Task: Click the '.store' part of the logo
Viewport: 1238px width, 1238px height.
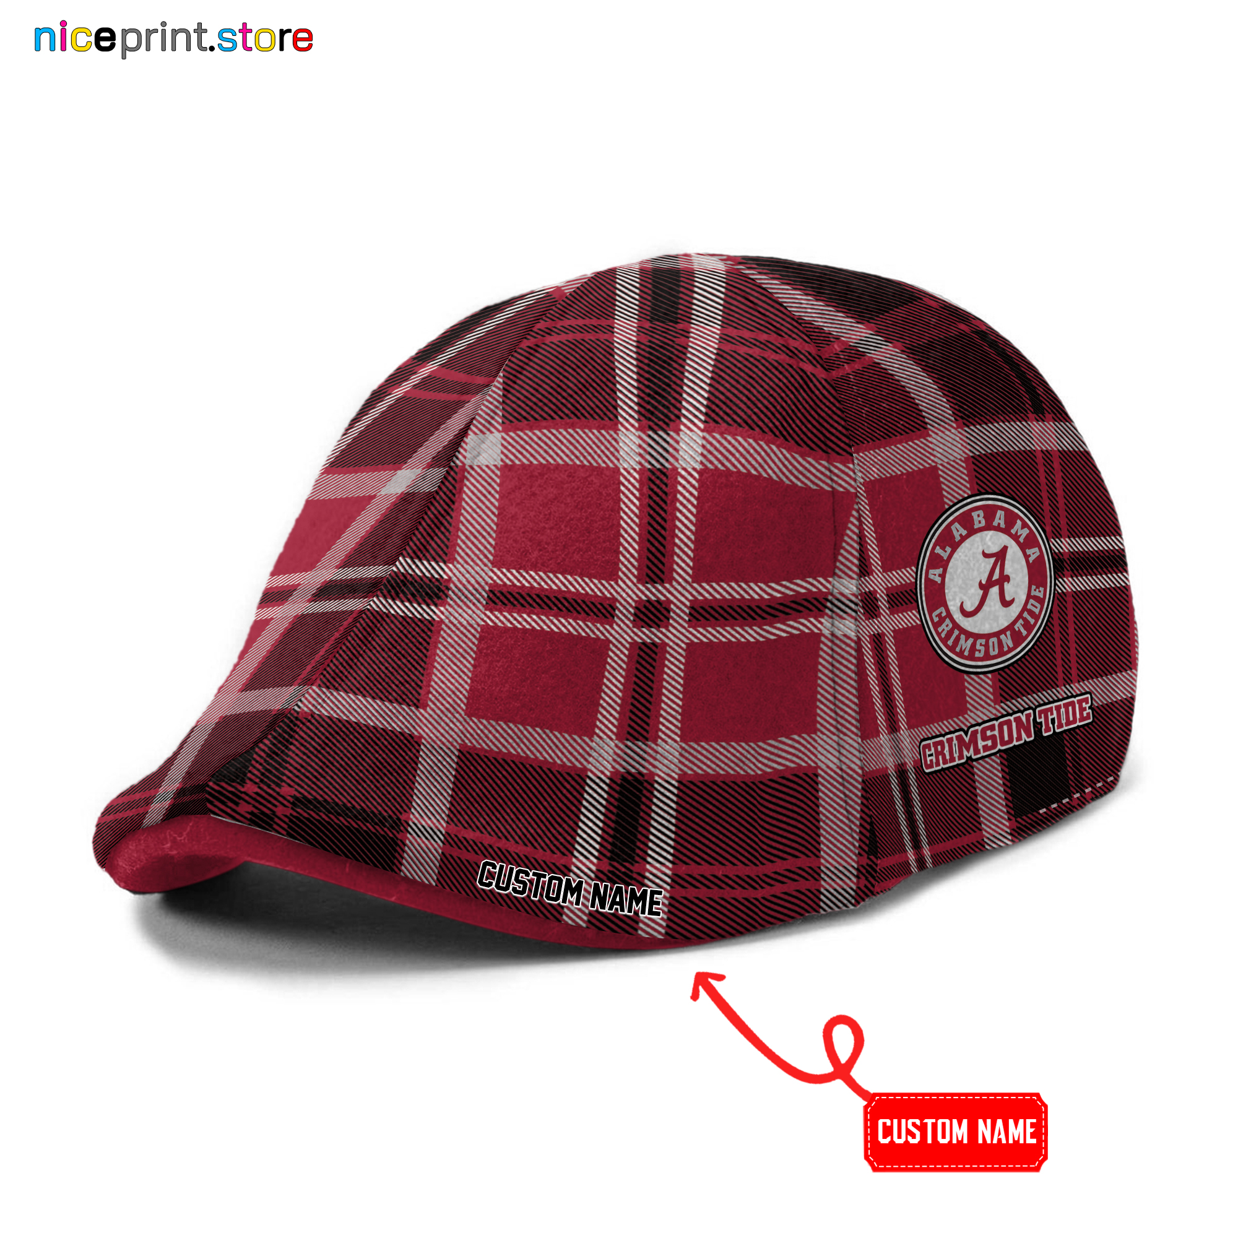Action: point(262,38)
